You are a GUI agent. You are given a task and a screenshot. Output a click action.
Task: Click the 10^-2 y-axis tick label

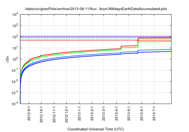point(15,81)
